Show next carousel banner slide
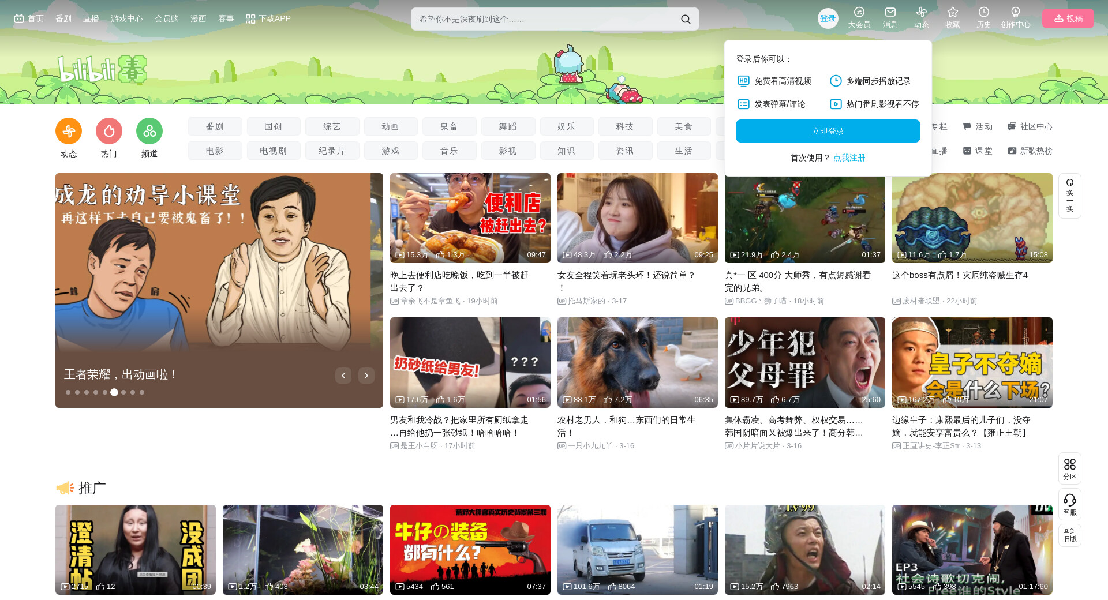This screenshot has width=1108, height=600. tap(366, 376)
